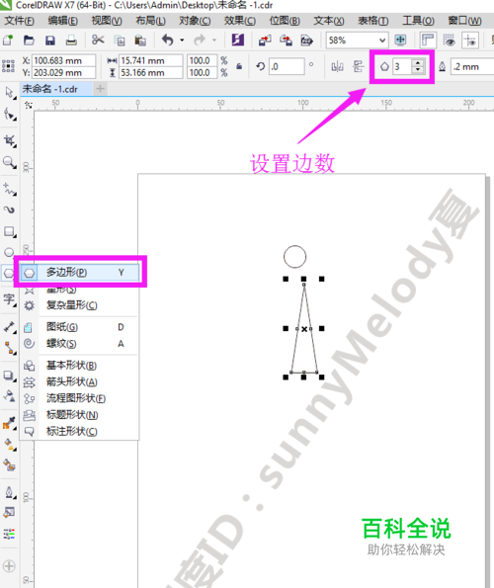Choose 复杂星形(C) from the flyout

80,305
